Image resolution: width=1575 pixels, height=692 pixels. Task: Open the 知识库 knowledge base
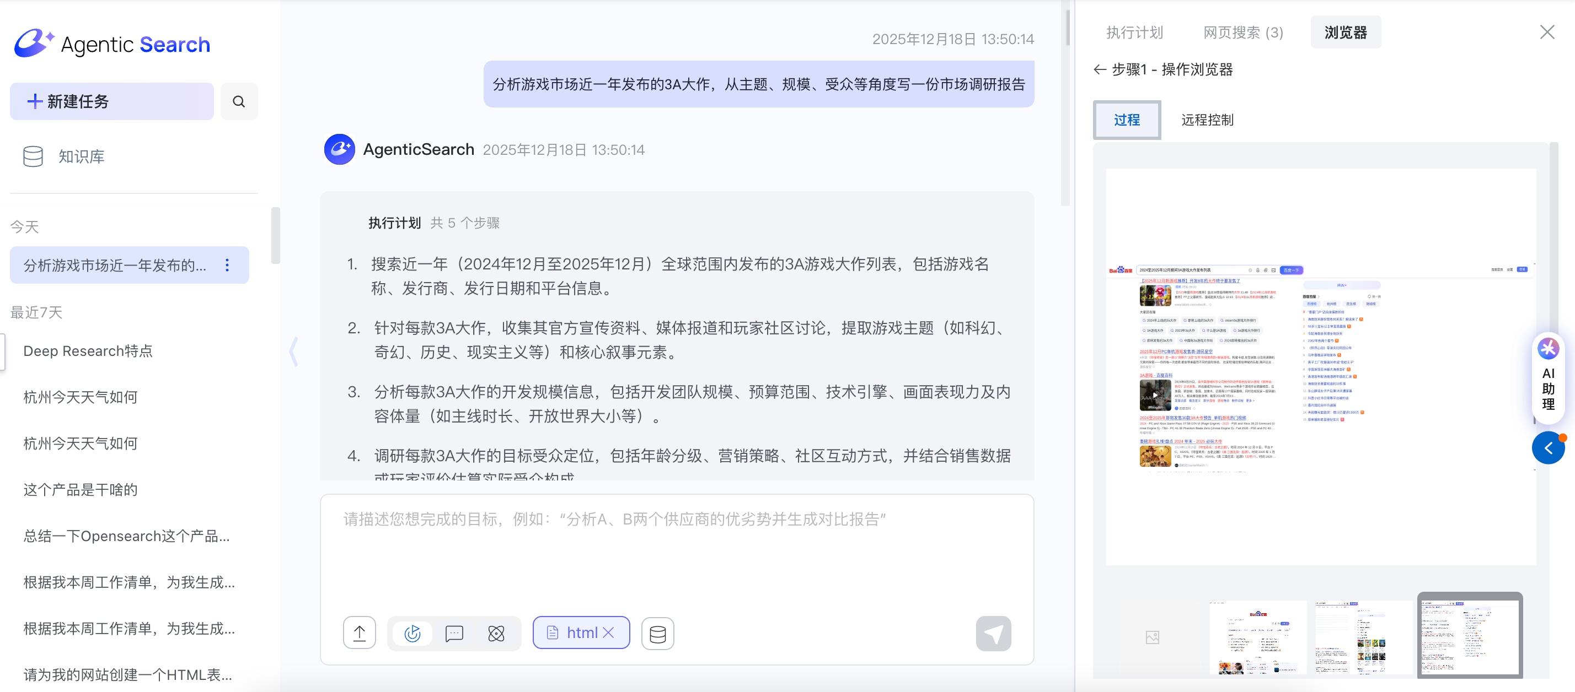pyautogui.click(x=81, y=156)
